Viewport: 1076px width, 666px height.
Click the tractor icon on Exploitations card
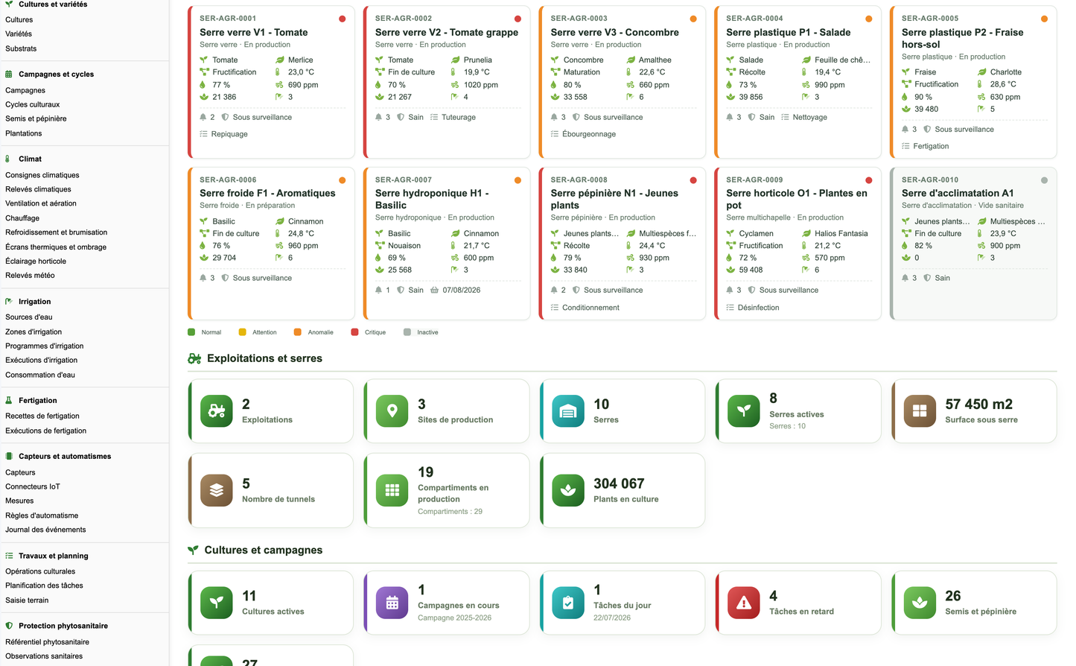[217, 411]
